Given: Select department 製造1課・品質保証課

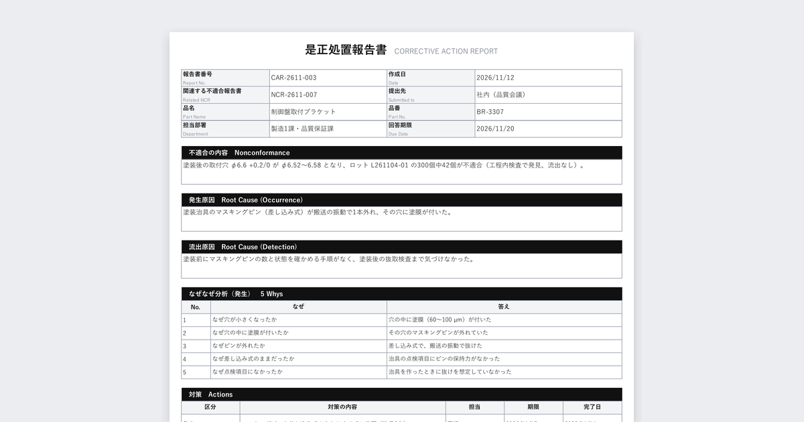Looking at the screenshot, I should [302, 129].
